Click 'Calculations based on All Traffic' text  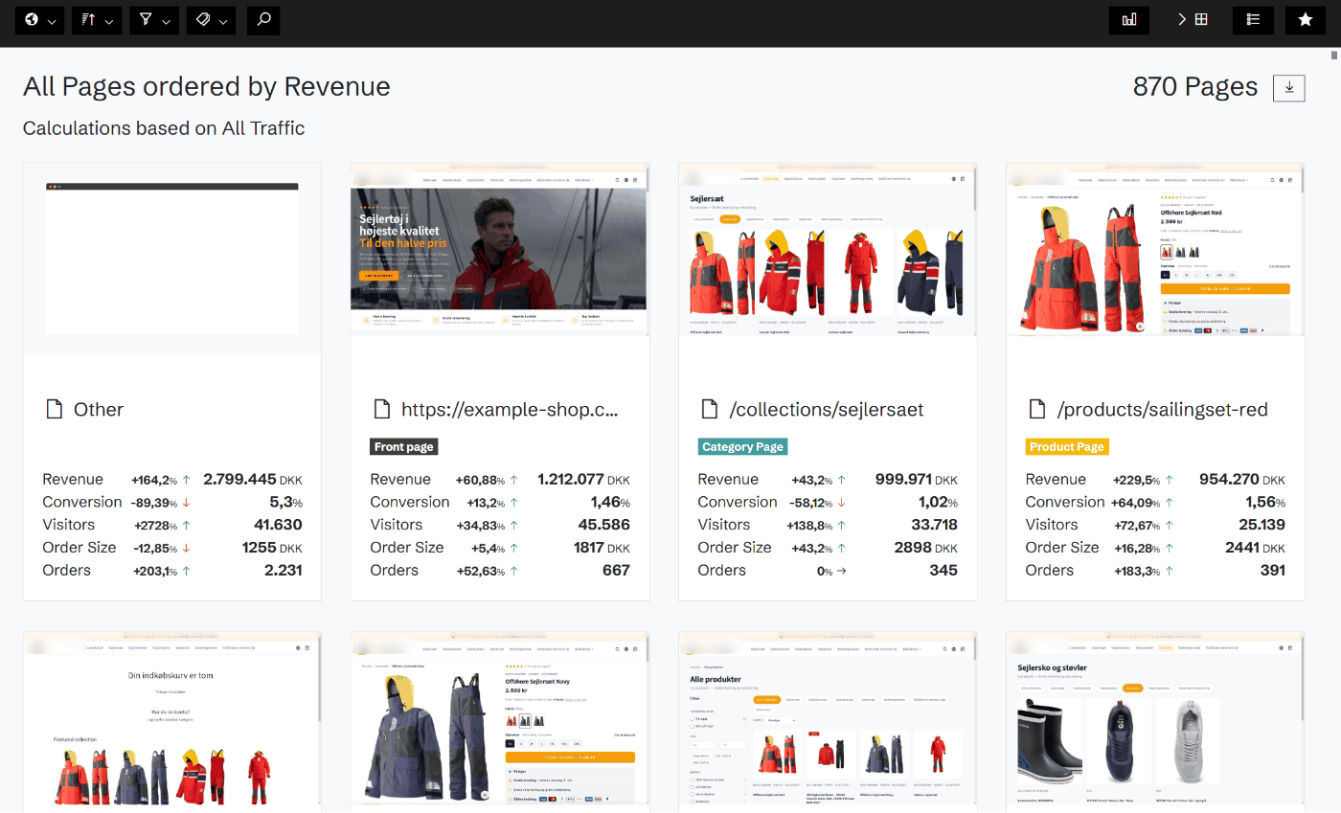pyautogui.click(x=164, y=128)
